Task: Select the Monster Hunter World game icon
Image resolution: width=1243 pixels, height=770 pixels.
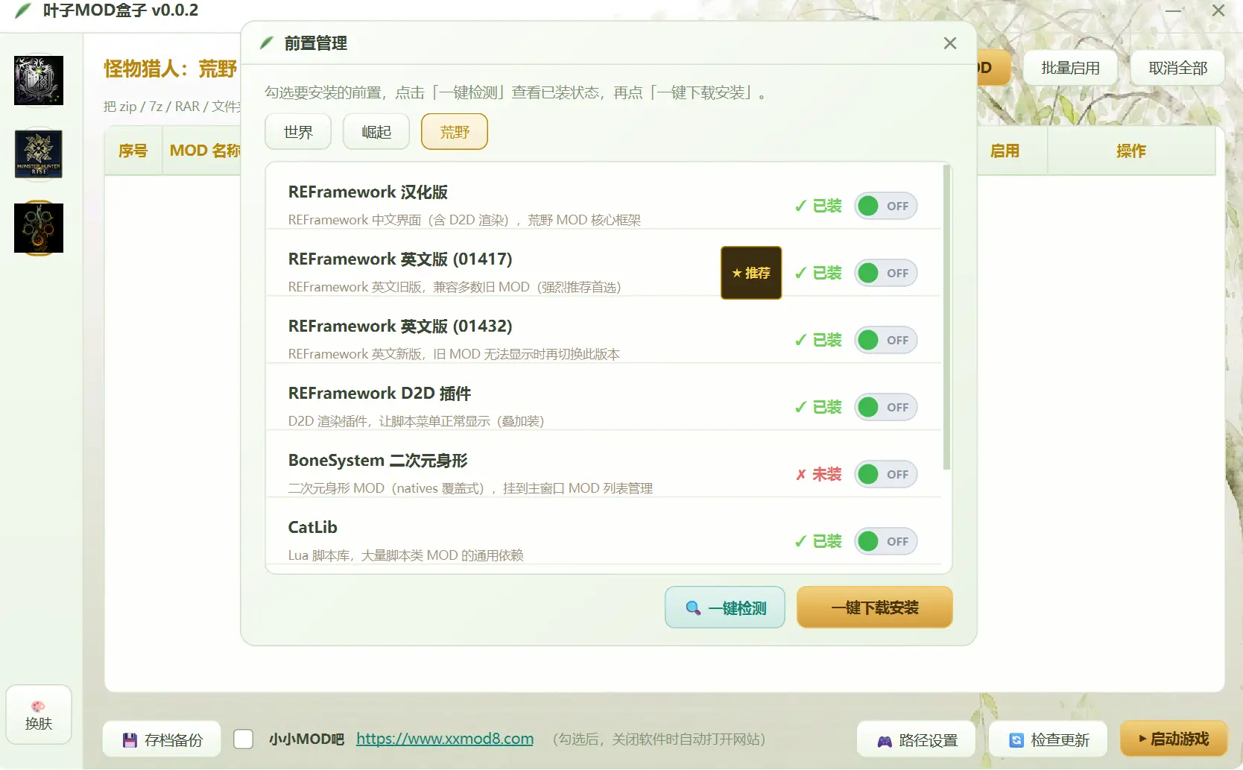Action: pos(39,81)
